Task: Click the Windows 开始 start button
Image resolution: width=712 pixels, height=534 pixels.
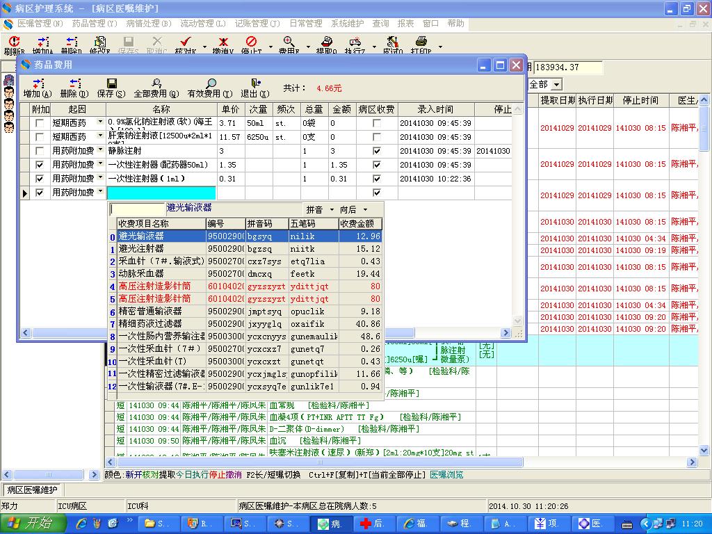Action: [33, 524]
